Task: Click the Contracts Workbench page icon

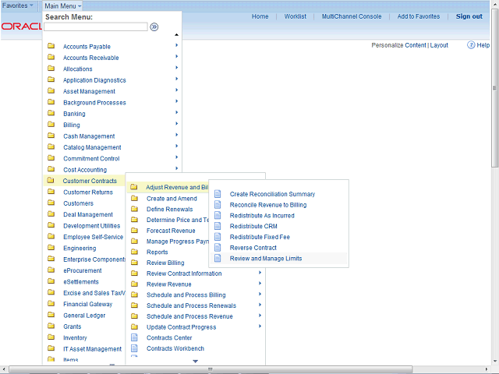Action: tap(135, 348)
